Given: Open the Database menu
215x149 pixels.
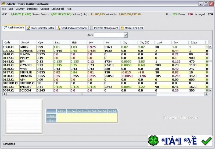Looking at the screenshot, I should click(32, 9).
